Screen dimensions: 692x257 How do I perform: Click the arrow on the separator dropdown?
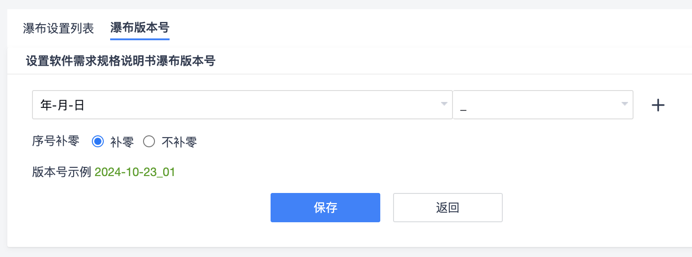624,104
